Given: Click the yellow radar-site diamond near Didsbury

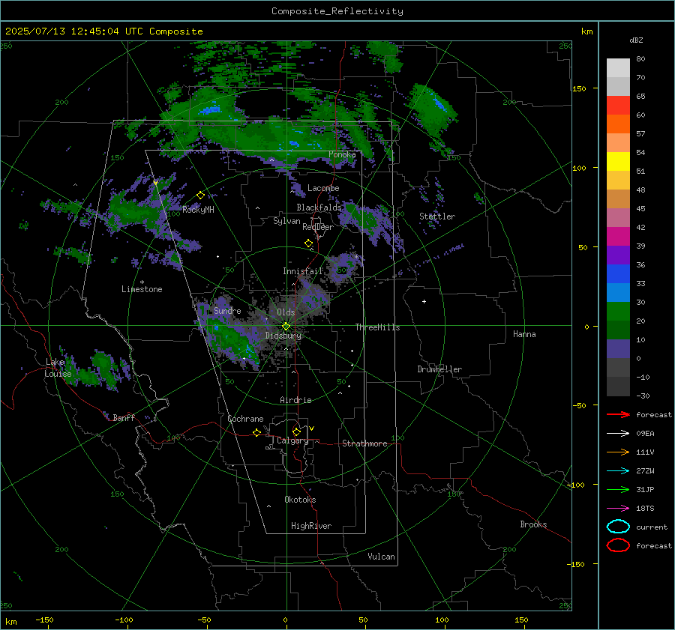Looking at the screenshot, I should point(286,327).
